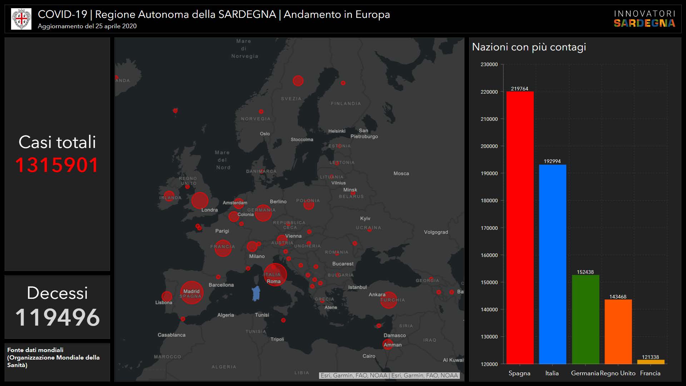Click the red case circle over Roma
Image resolution: width=686 pixels, height=386 pixels.
pyautogui.click(x=275, y=274)
